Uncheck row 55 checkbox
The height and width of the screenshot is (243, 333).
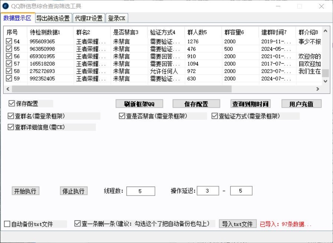click(9, 49)
